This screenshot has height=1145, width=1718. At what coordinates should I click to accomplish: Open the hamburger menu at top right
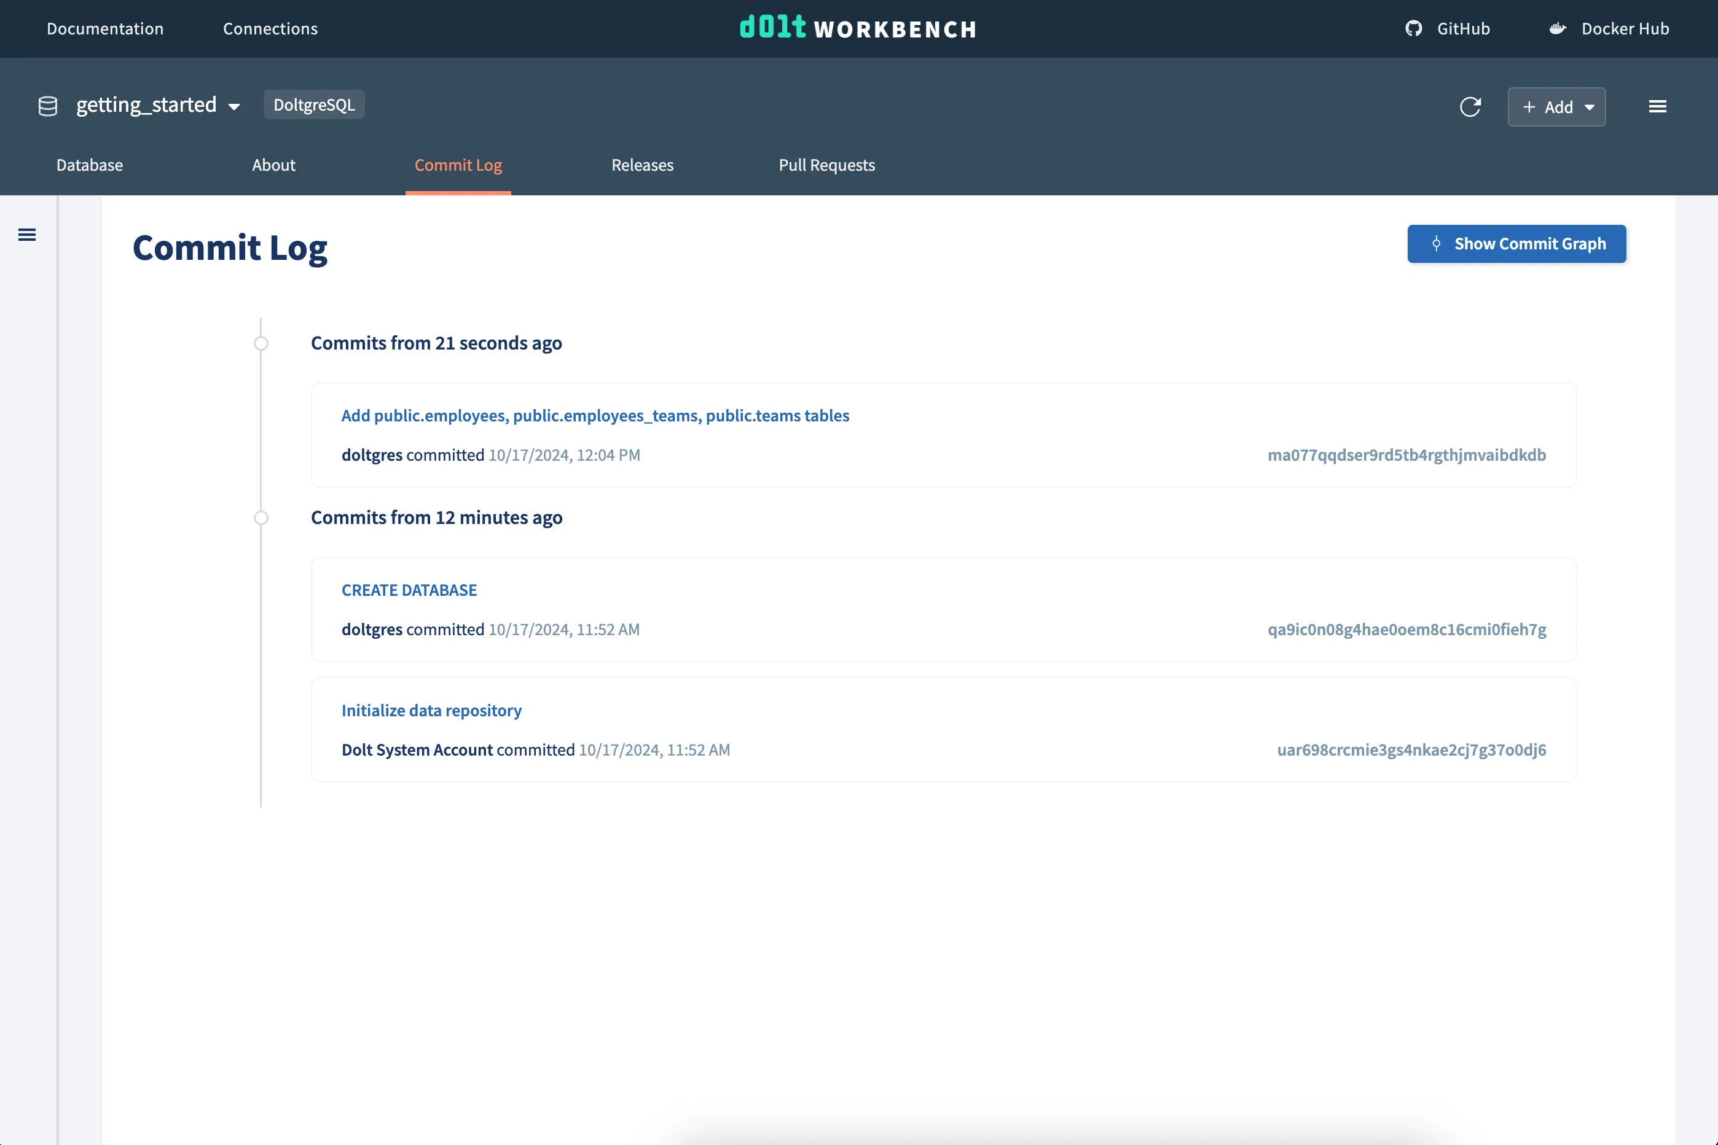tap(1657, 107)
